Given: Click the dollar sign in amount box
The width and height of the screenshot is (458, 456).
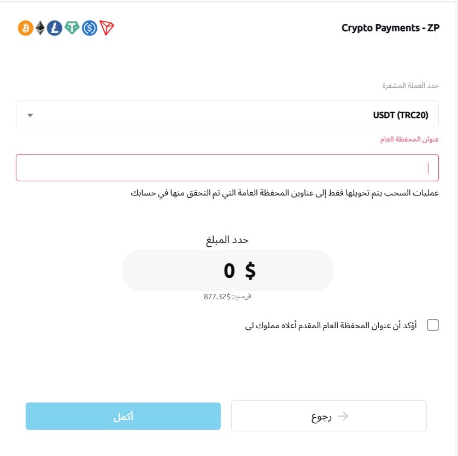Looking at the screenshot, I should click(250, 270).
